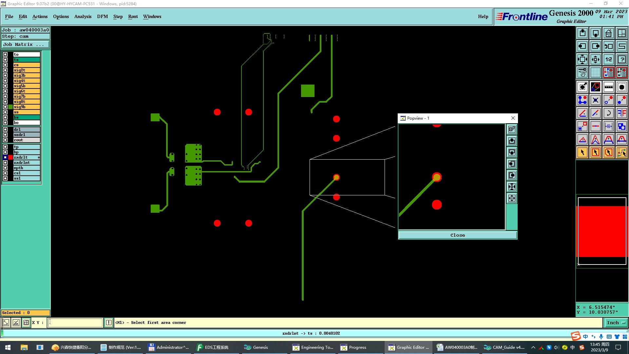
Task: Close the Popview window with Close
Action: pyautogui.click(x=457, y=235)
